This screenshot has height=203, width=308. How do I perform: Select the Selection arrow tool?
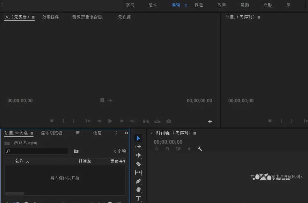138,138
